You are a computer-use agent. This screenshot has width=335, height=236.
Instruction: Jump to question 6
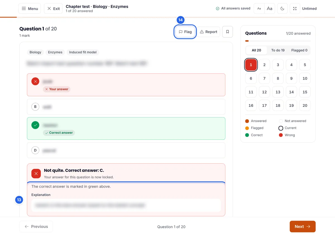coord(251,78)
